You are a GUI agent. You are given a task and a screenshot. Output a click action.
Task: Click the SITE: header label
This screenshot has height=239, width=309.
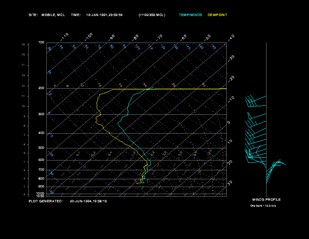[33, 15]
